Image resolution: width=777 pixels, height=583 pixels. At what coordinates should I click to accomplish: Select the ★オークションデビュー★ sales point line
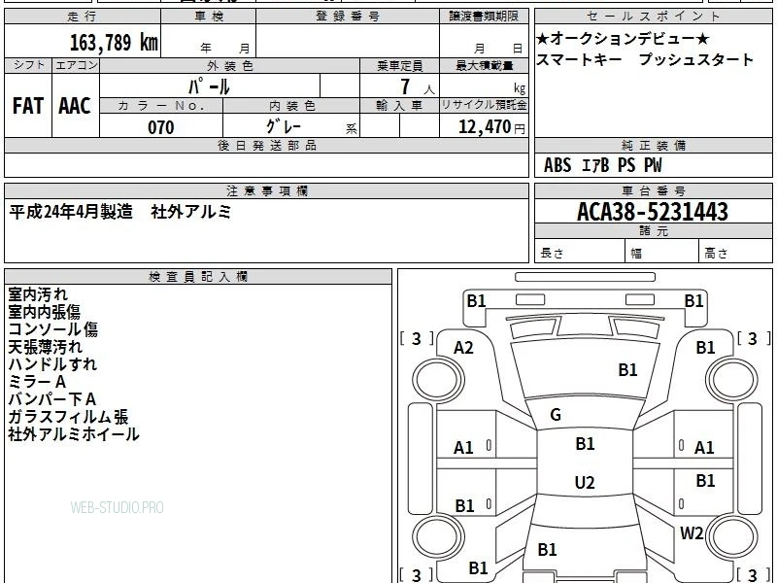(623, 38)
